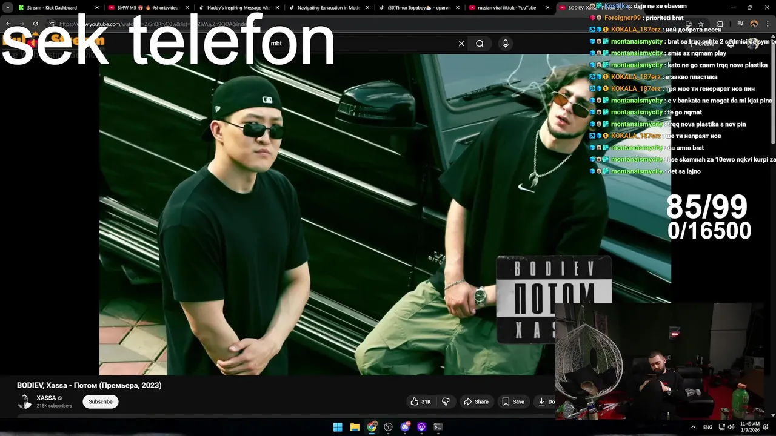
Task: Expand the hidden system tray icons chevron
Action: tap(693, 427)
